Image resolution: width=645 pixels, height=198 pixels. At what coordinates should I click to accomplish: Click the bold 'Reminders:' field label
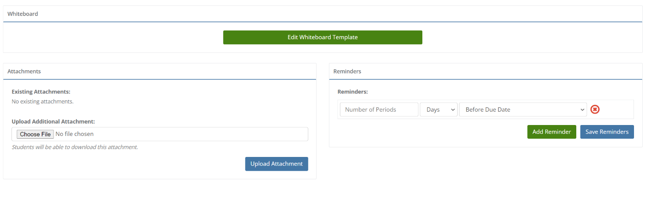[353, 92]
